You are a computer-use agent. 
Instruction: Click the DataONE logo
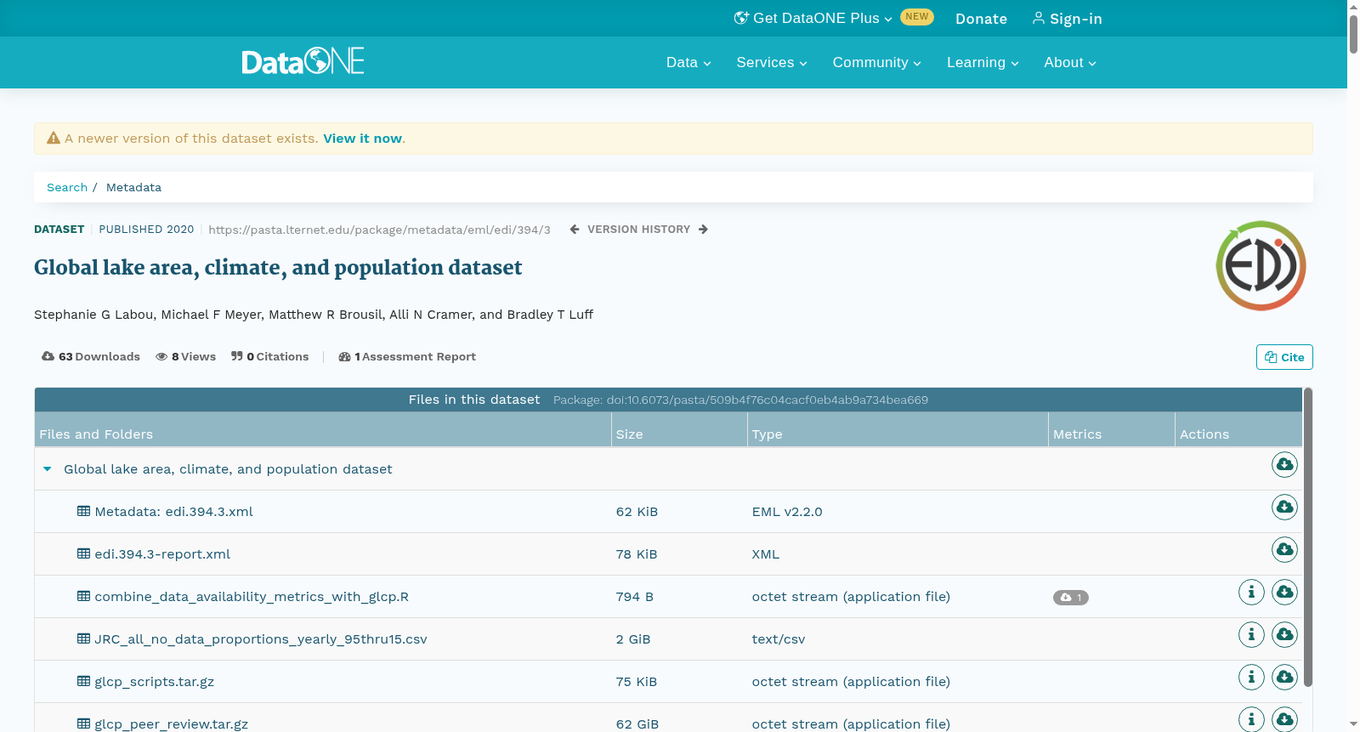pyautogui.click(x=303, y=61)
